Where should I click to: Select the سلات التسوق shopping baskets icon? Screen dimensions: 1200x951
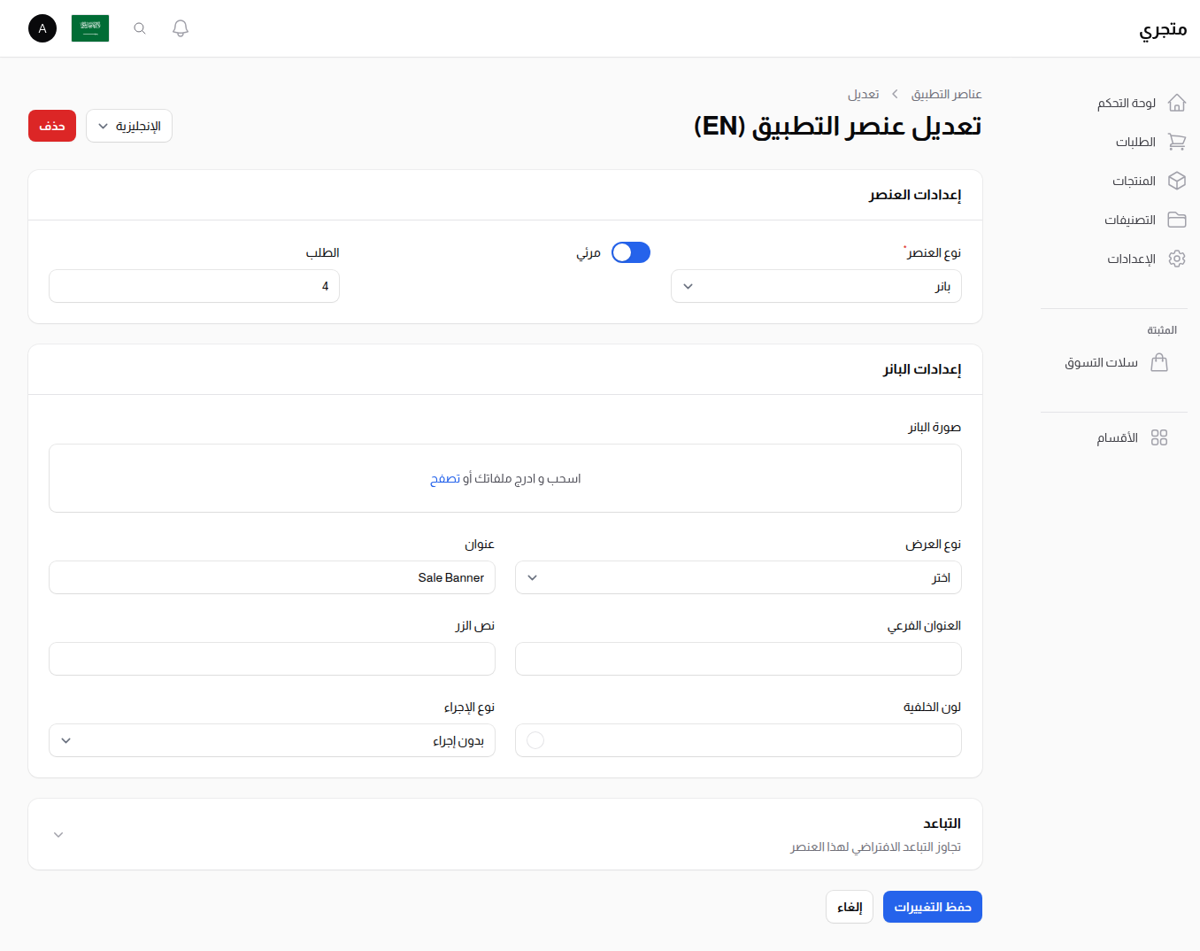coord(1159,362)
